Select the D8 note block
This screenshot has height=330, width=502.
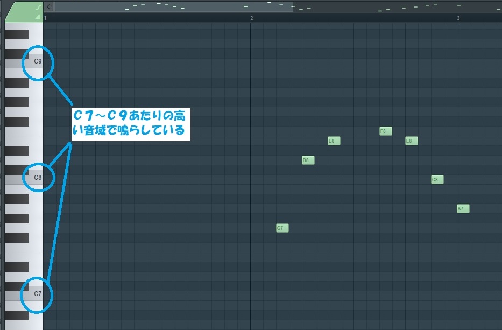pyautogui.click(x=308, y=160)
